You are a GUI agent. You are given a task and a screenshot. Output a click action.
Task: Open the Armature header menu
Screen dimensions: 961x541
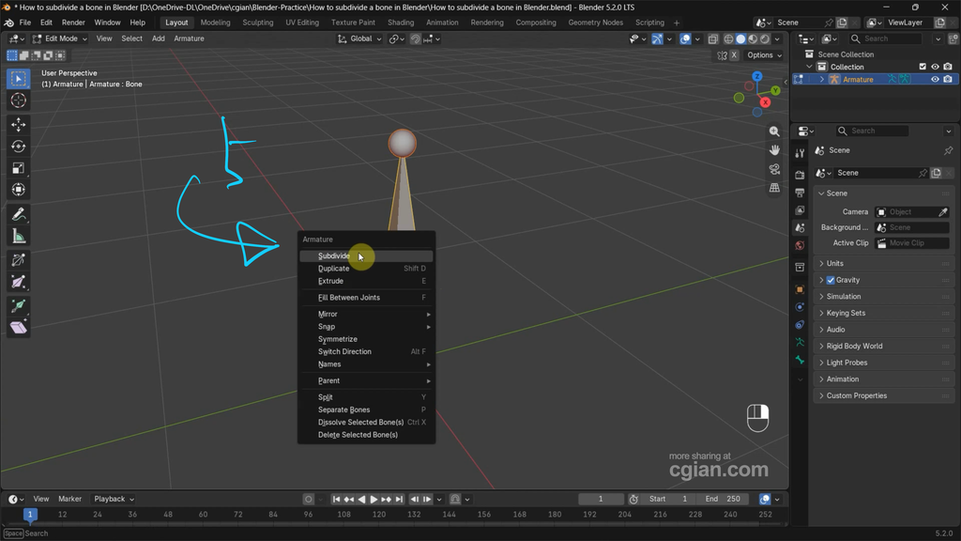(189, 39)
